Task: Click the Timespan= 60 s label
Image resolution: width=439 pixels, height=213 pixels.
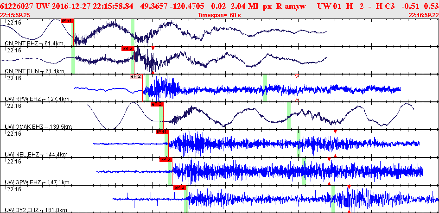Action: tap(219, 15)
